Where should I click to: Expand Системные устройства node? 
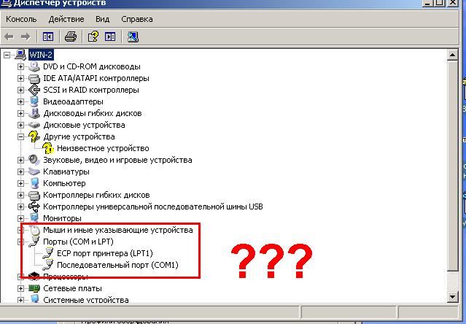pos(20,300)
